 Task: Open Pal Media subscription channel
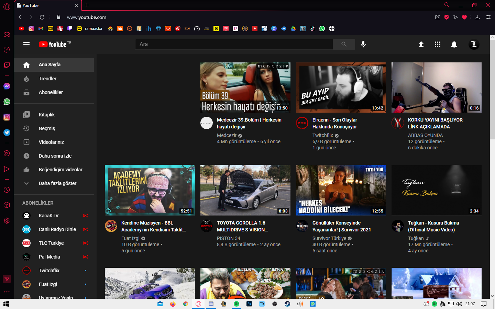point(54,257)
